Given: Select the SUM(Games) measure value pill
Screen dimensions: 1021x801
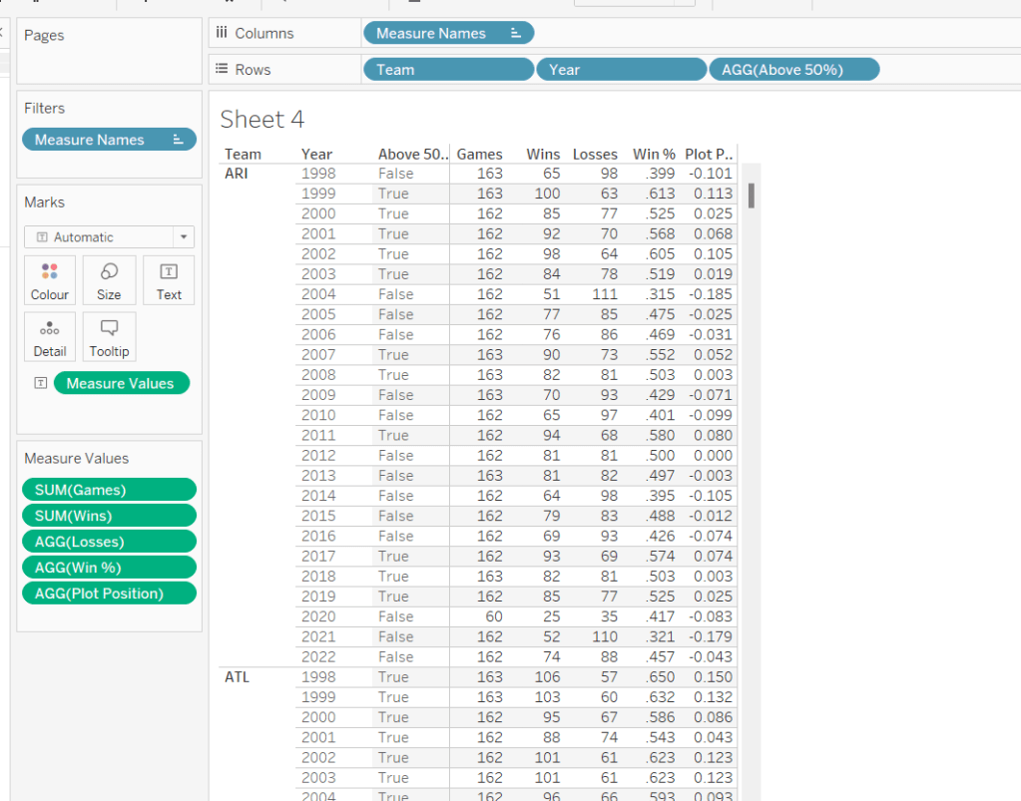Looking at the screenshot, I should click(x=109, y=490).
